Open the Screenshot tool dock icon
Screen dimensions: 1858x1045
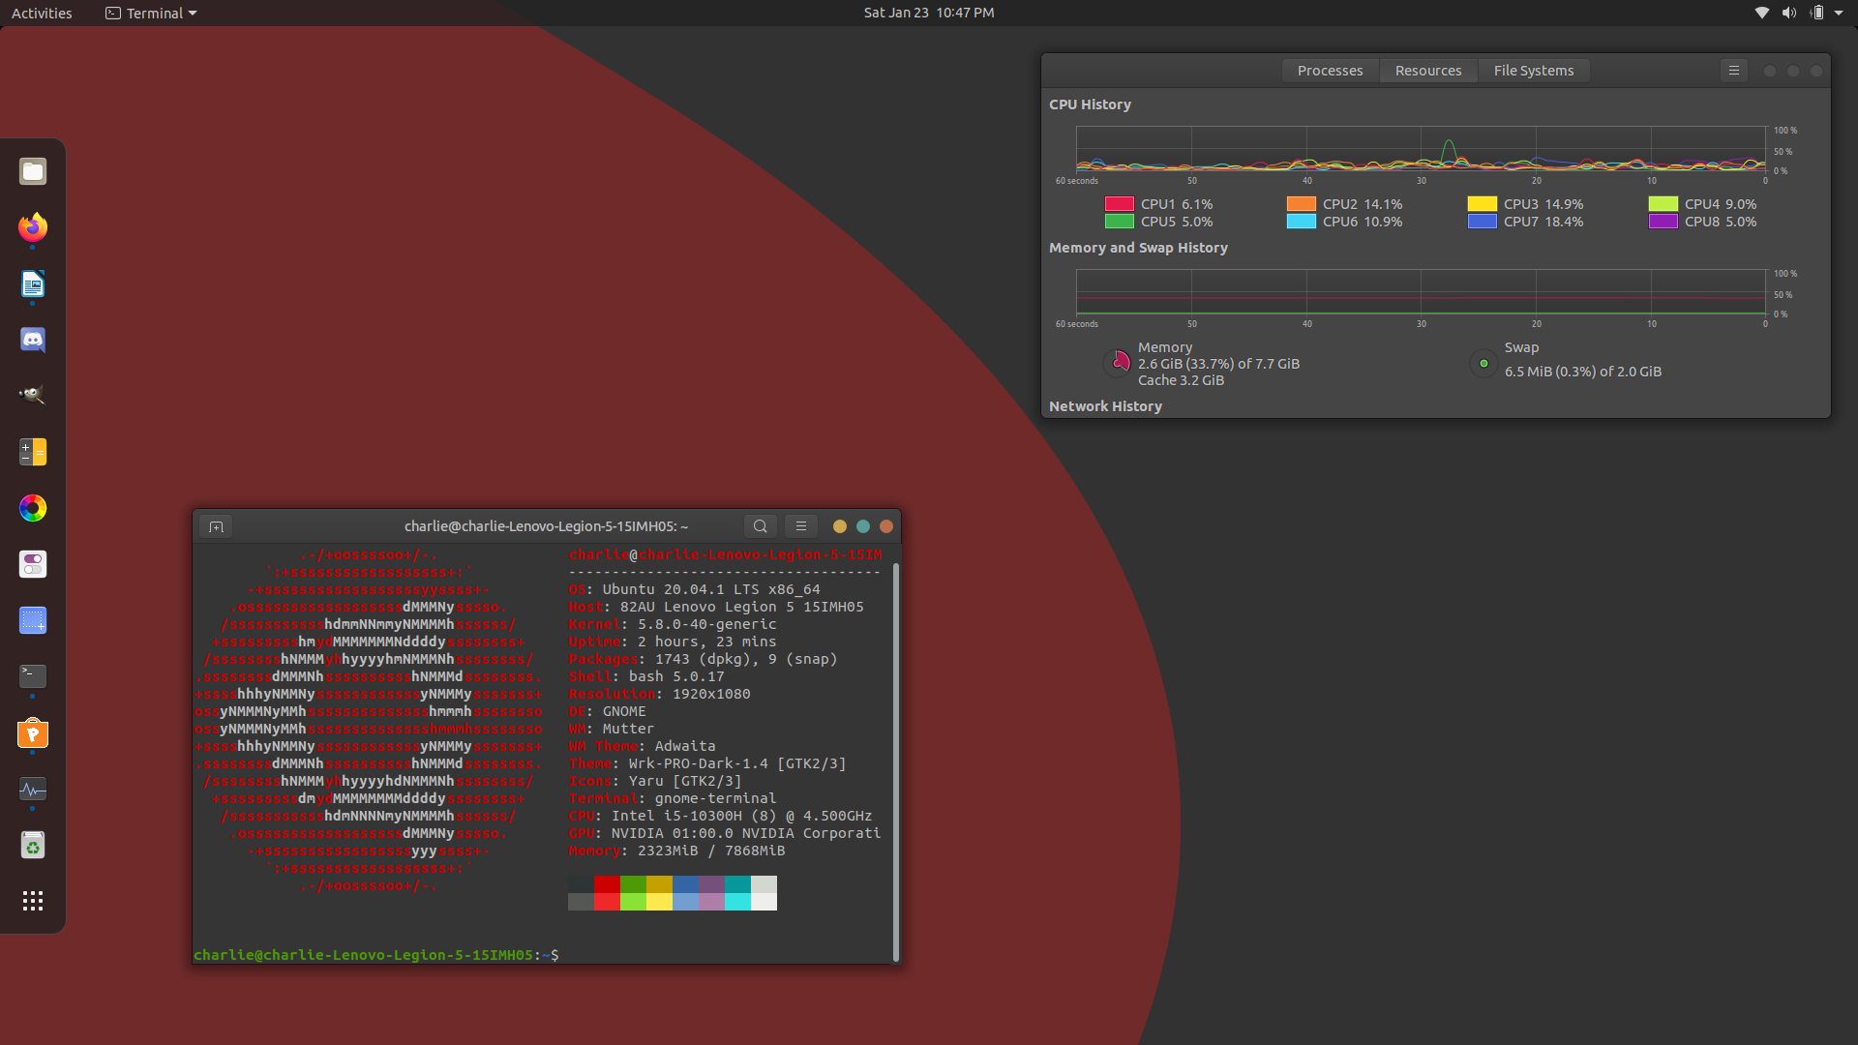click(33, 620)
